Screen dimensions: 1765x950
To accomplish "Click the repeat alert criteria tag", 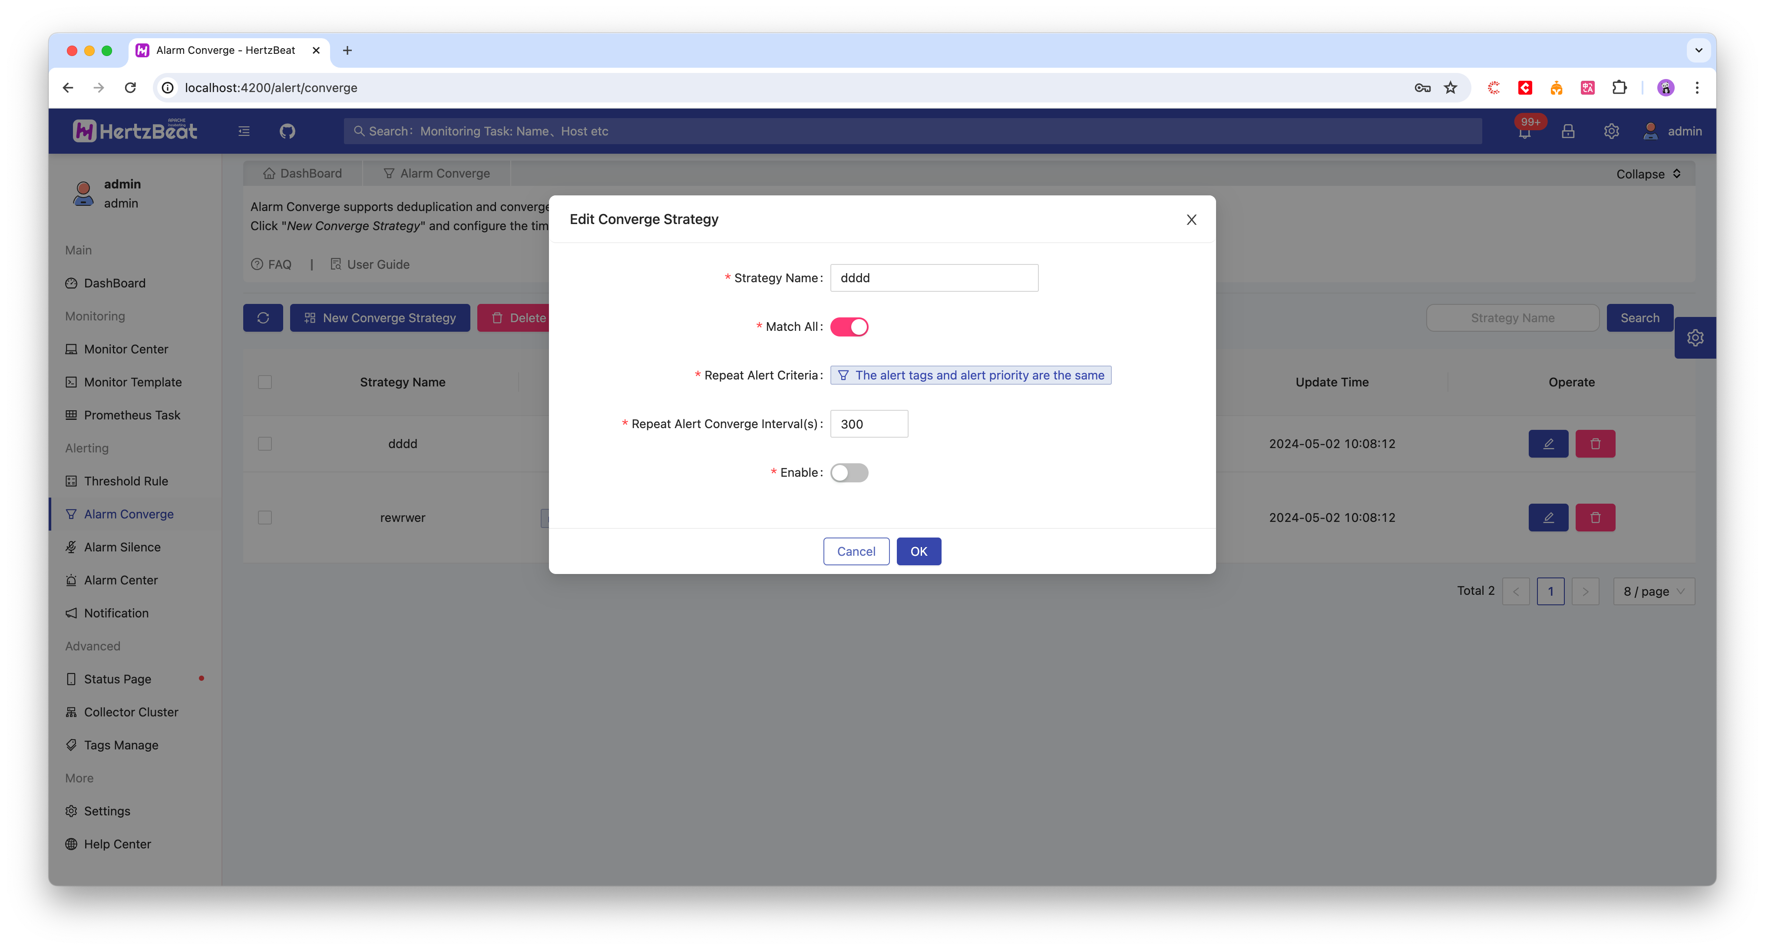I will point(970,375).
